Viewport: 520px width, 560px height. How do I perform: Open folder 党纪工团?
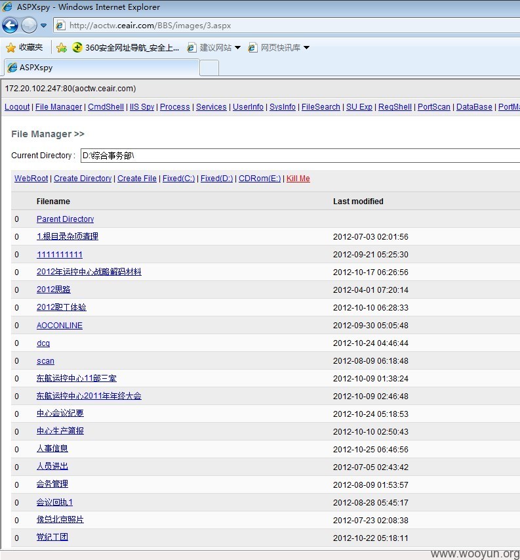[52, 538]
